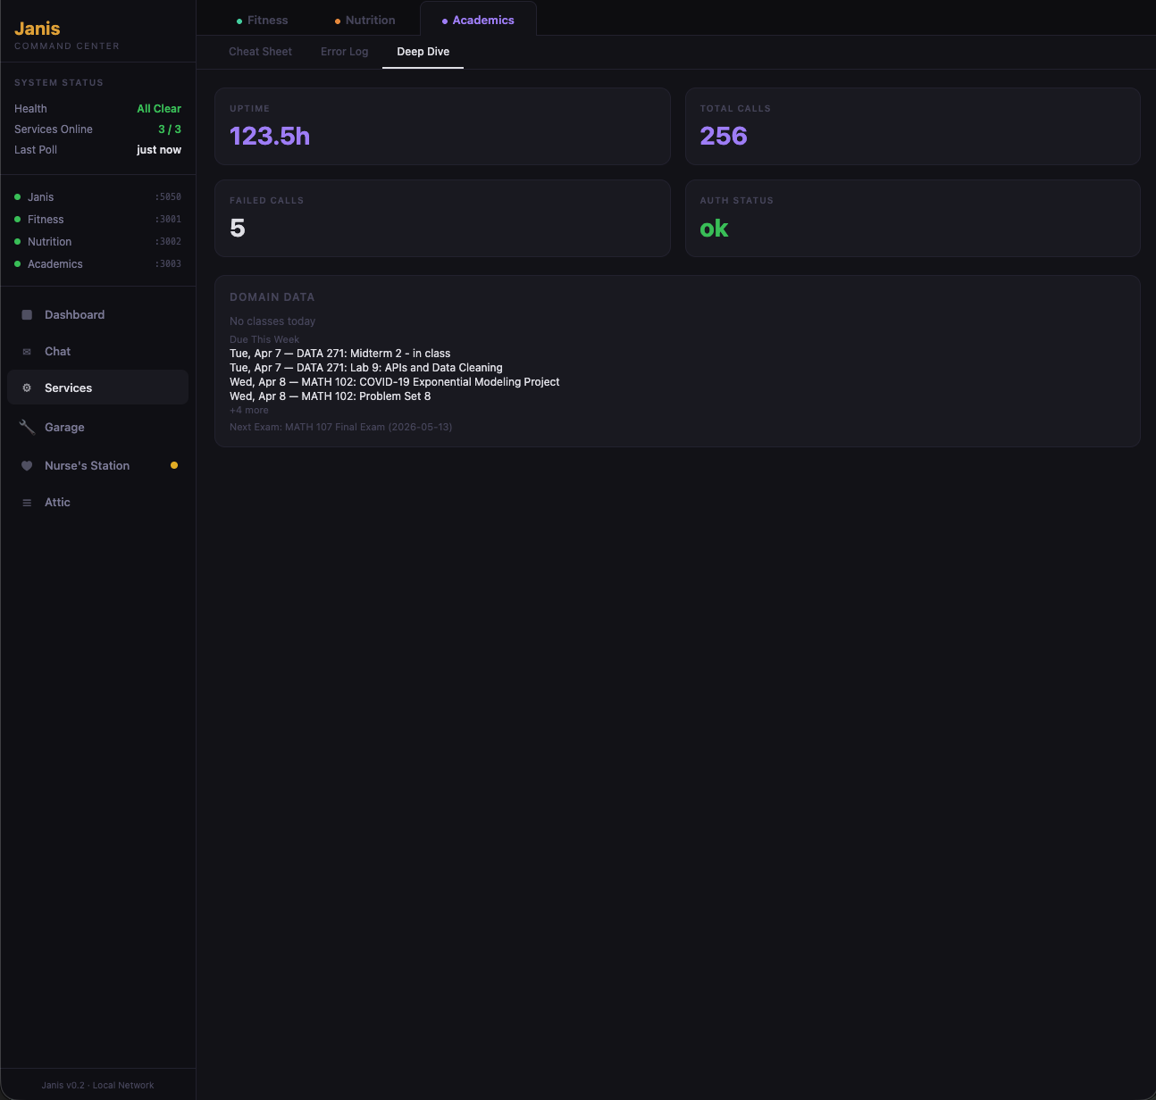Expand the '+4 more' due items
This screenshot has width=1156, height=1100.
point(249,411)
